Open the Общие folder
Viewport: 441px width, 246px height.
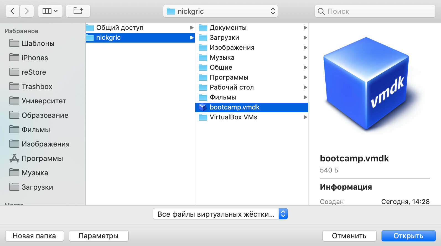coord(252,67)
